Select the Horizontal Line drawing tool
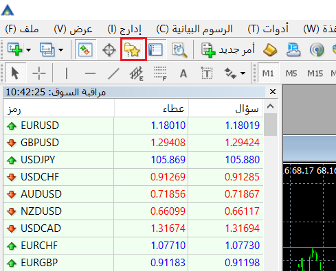 pos(90,73)
